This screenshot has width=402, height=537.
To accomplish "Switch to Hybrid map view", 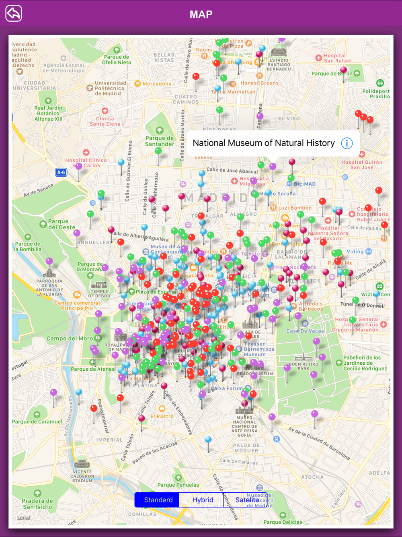I will click(203, 500).
